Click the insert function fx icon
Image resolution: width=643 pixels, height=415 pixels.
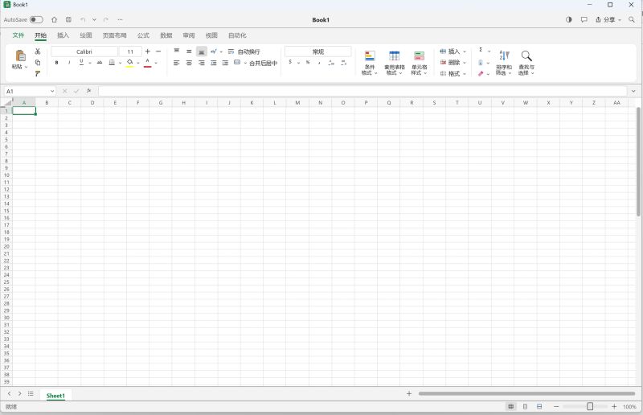tap(89, 91)
